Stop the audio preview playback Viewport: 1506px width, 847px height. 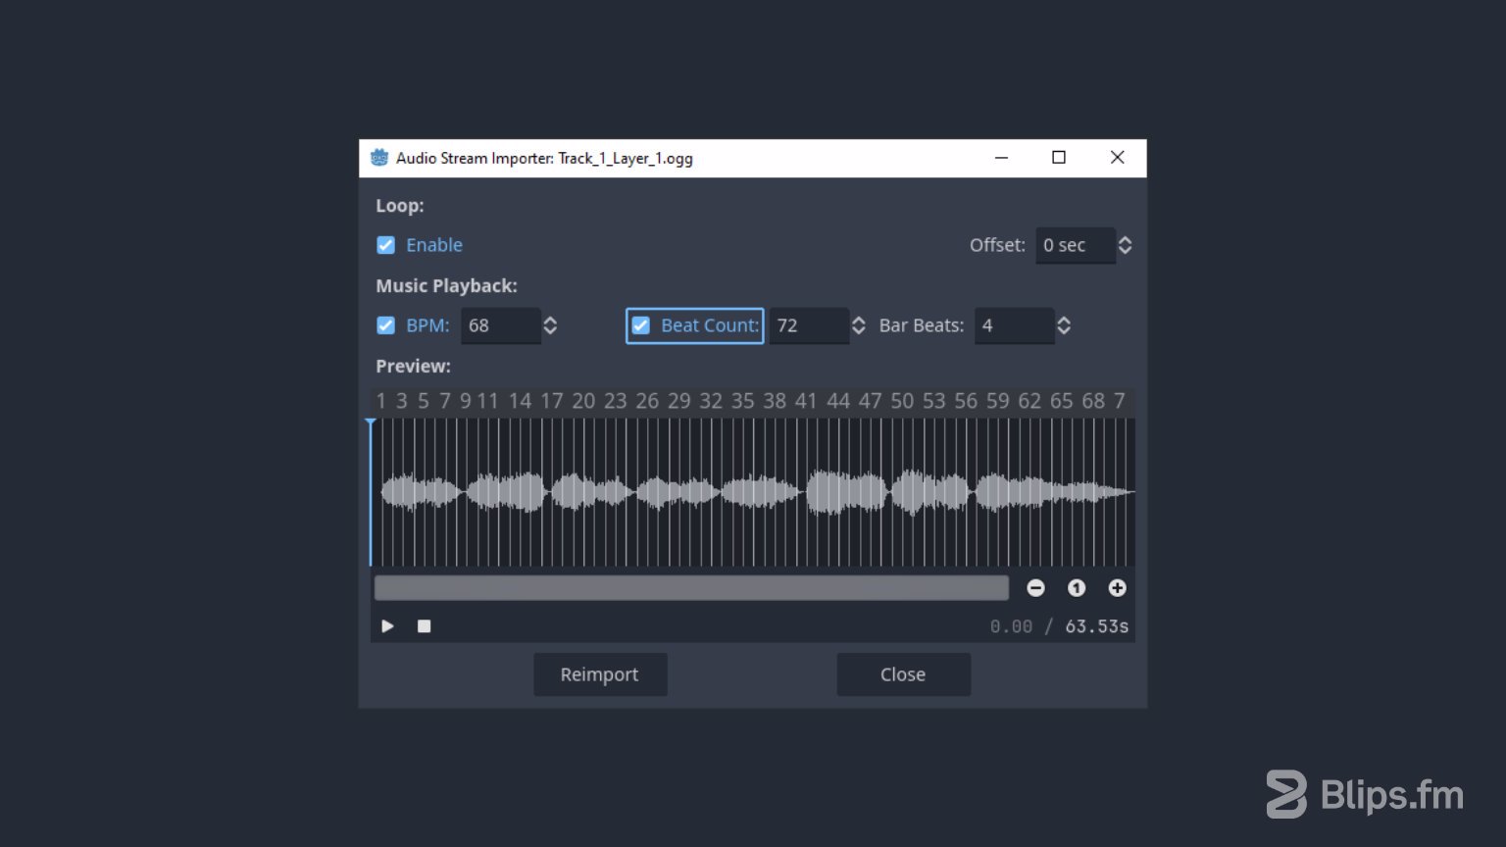pyautogui.click(x=424, y=626)
